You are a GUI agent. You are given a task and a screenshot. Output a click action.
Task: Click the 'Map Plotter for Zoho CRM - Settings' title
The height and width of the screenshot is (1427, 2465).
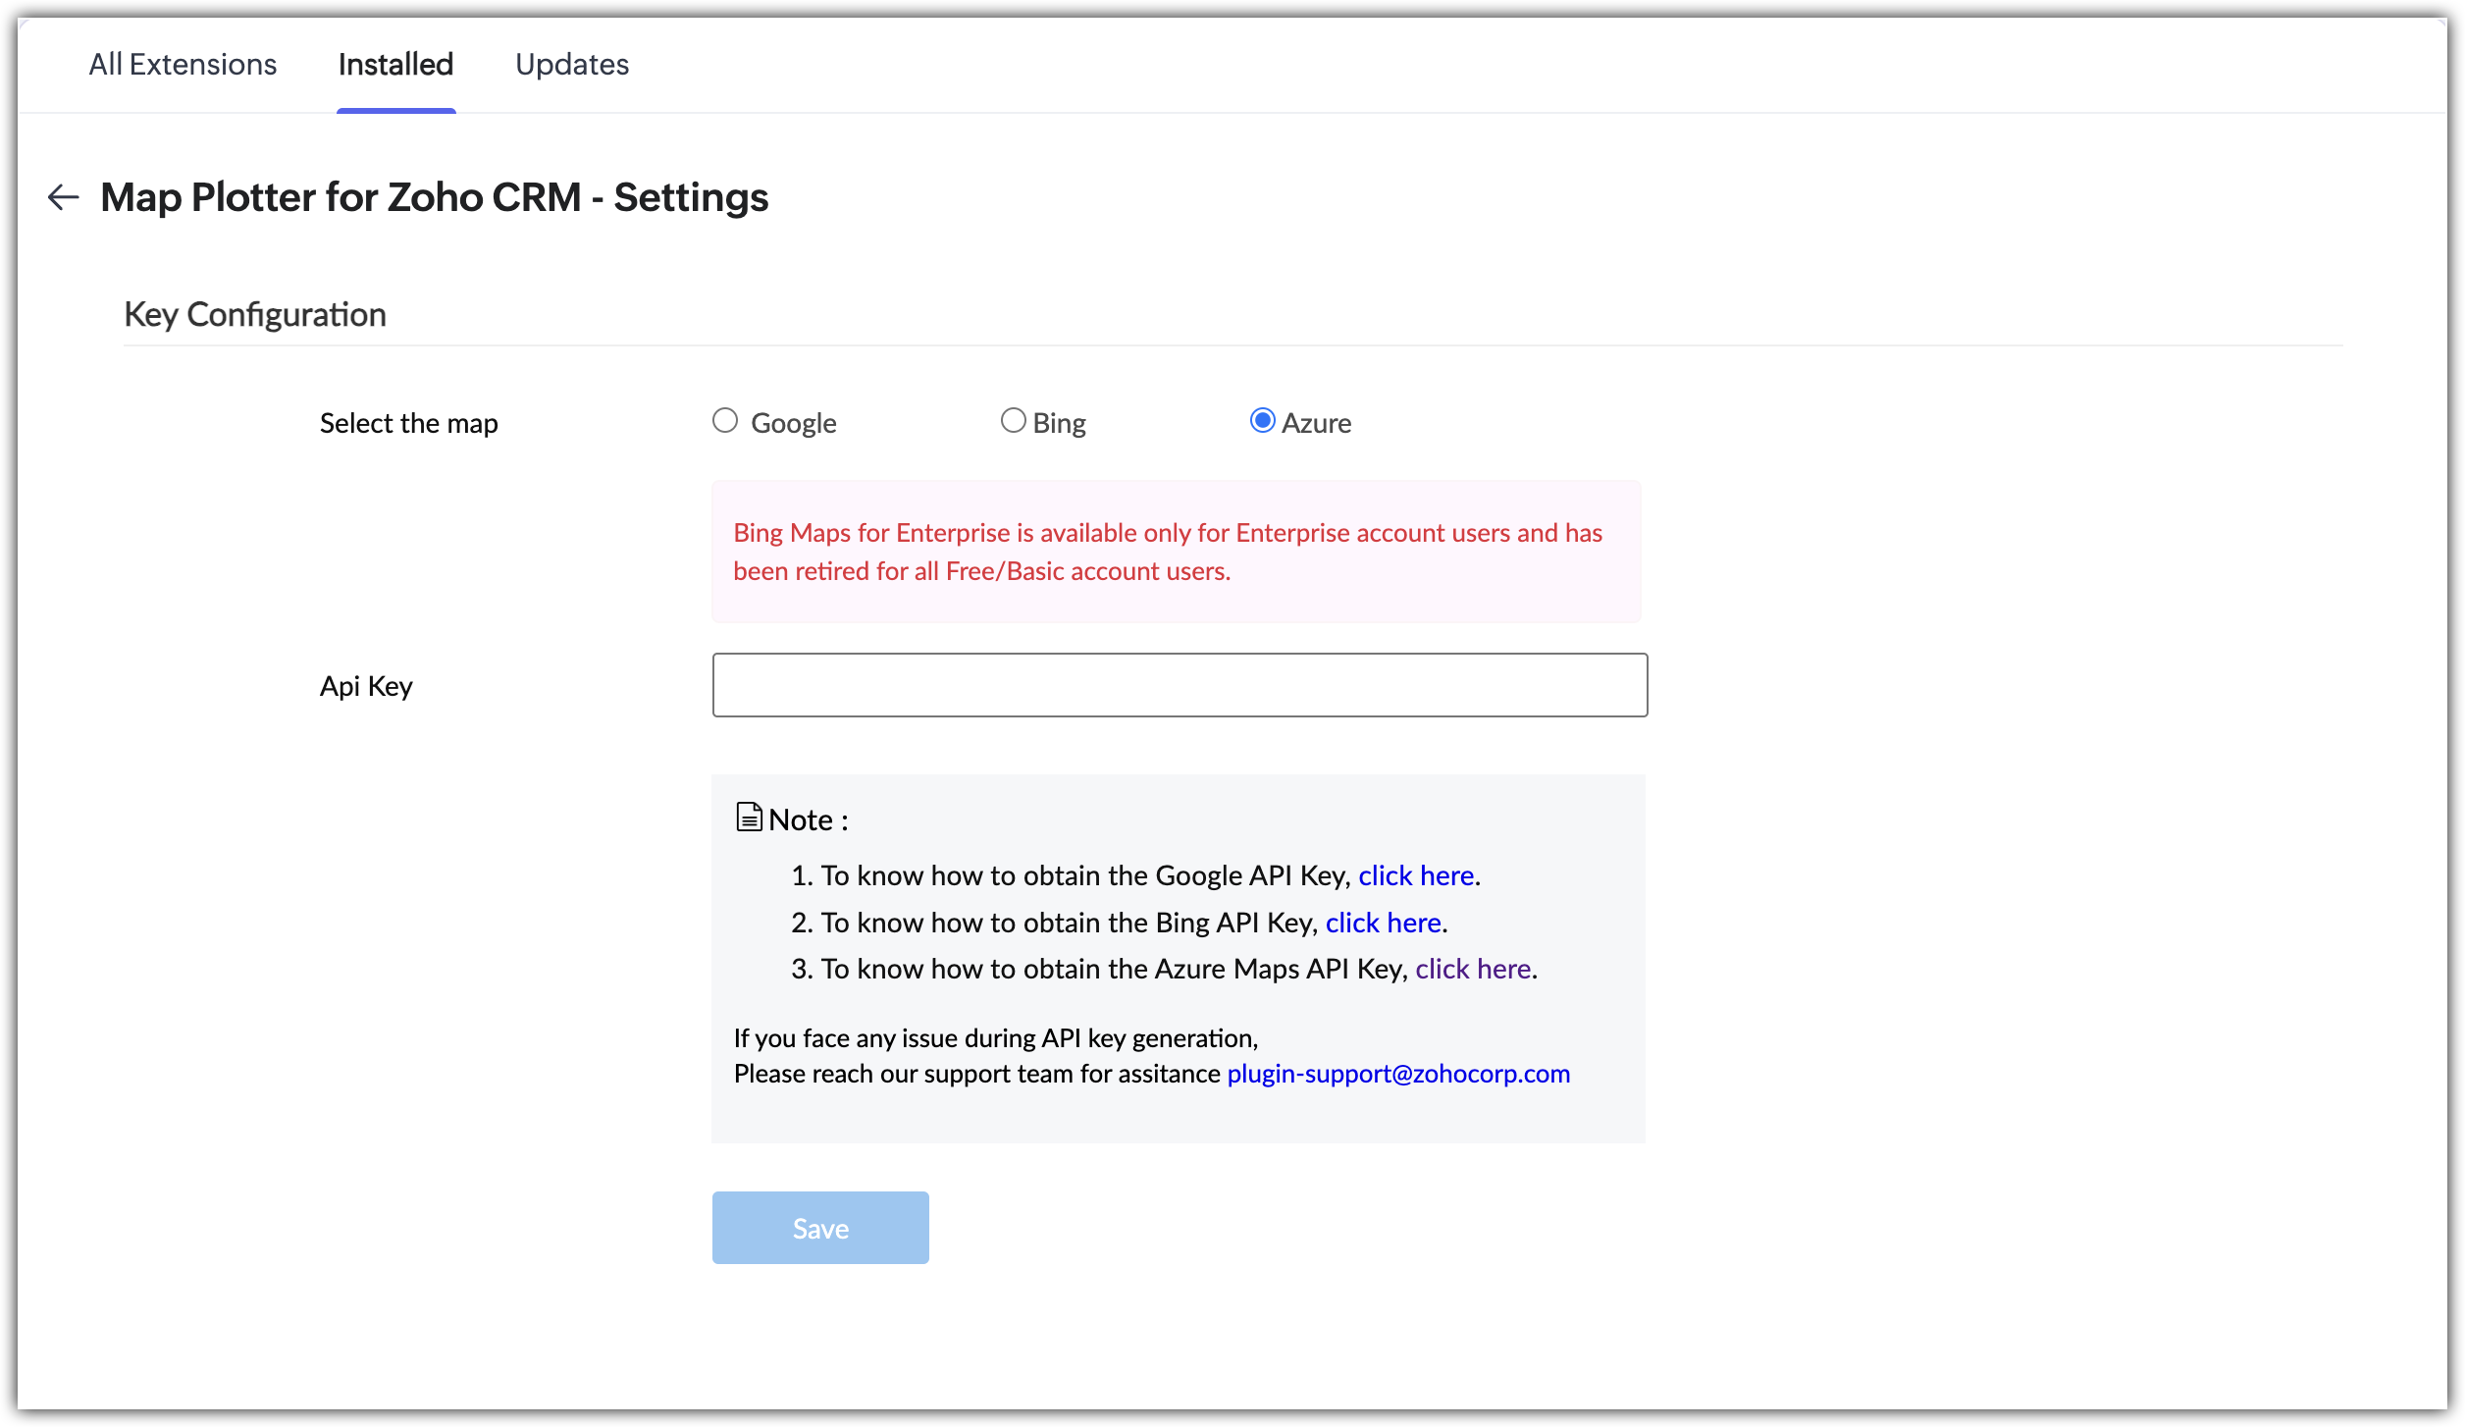pyautogui.click(x=435, y=197)
